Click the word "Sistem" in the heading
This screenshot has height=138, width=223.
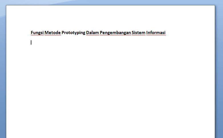(x=139, y=33)
